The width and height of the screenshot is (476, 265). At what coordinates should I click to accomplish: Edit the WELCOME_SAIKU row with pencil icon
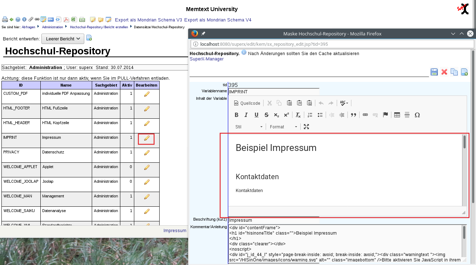pyautogui.click(x=147, y=211)
